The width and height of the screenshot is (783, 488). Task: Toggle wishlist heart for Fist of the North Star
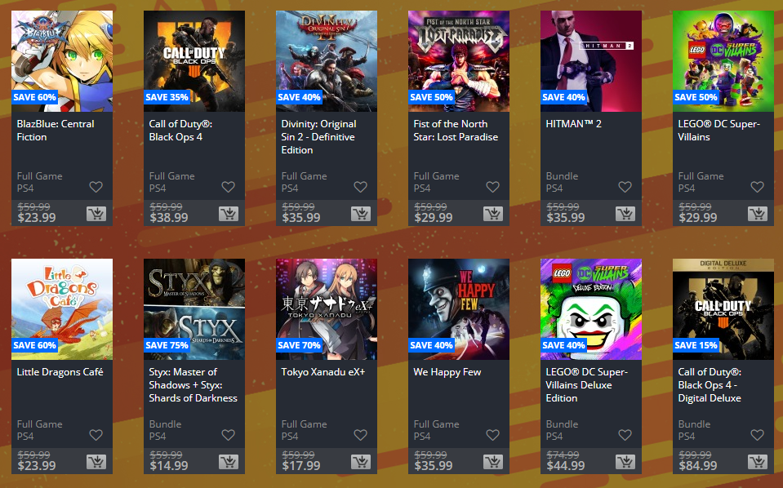(x=493, y=187)
